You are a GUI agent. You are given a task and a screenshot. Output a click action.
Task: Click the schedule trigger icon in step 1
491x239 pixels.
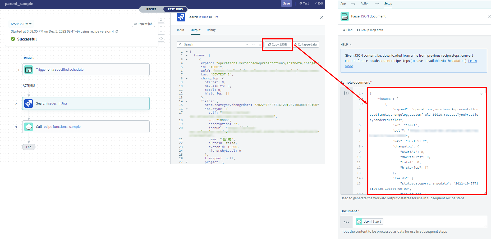click(29, 70)
